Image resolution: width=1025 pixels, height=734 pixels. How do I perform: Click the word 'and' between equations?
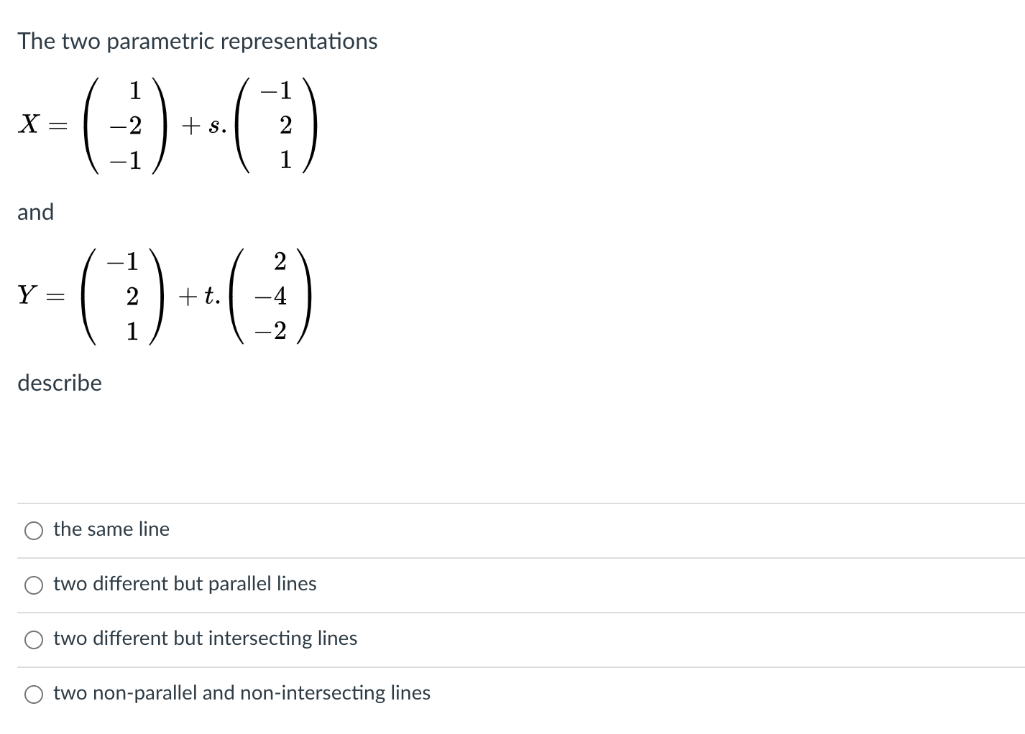pyautogui.click(x=36, y=213)
